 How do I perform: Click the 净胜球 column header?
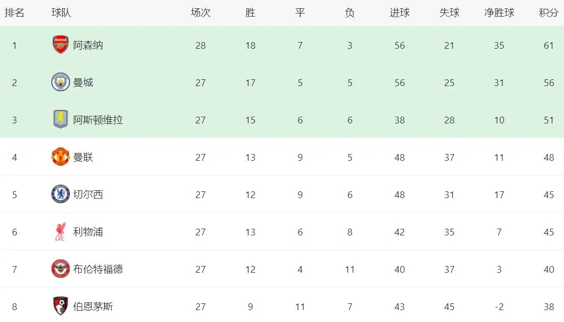499,13
